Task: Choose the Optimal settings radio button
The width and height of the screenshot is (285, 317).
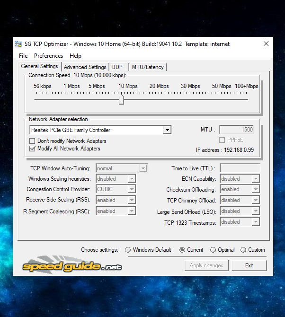Action: pyautogui.click(x=213, y=250)
